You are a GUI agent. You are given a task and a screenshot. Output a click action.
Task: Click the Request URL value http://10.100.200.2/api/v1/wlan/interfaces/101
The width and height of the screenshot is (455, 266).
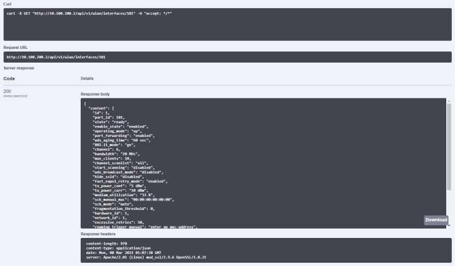click(56, 57)
